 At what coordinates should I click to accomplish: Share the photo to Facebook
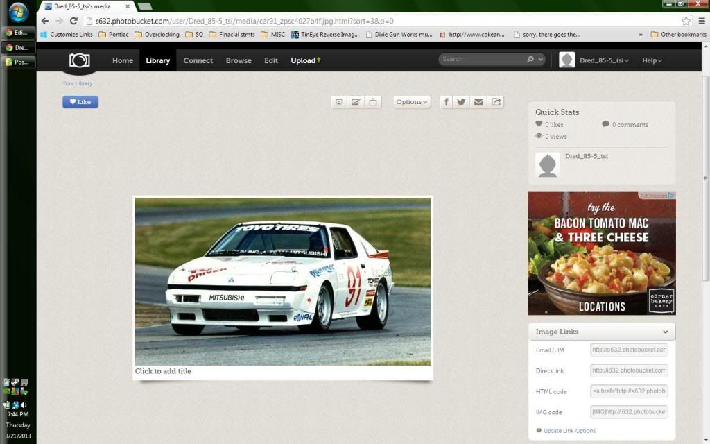tap(446, 102)
